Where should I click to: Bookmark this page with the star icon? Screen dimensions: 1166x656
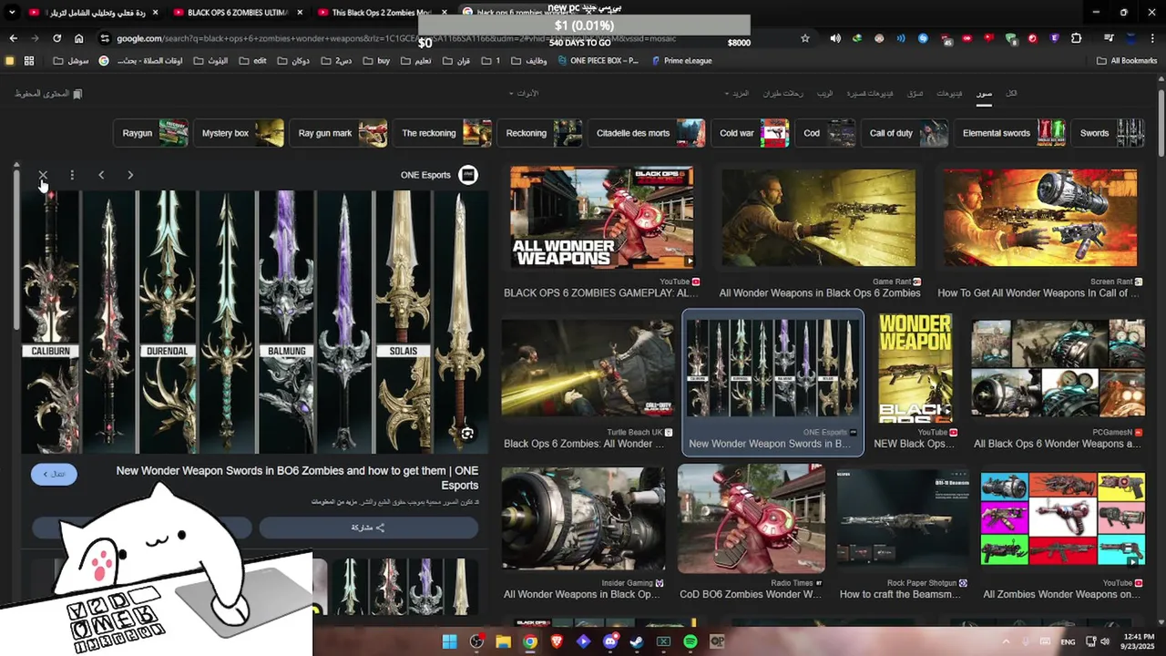805,38
